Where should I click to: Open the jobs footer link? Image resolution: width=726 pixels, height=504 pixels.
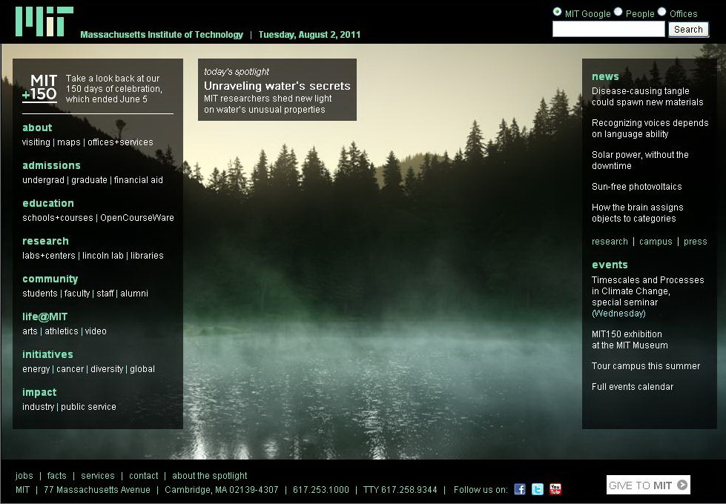[24, 476]
